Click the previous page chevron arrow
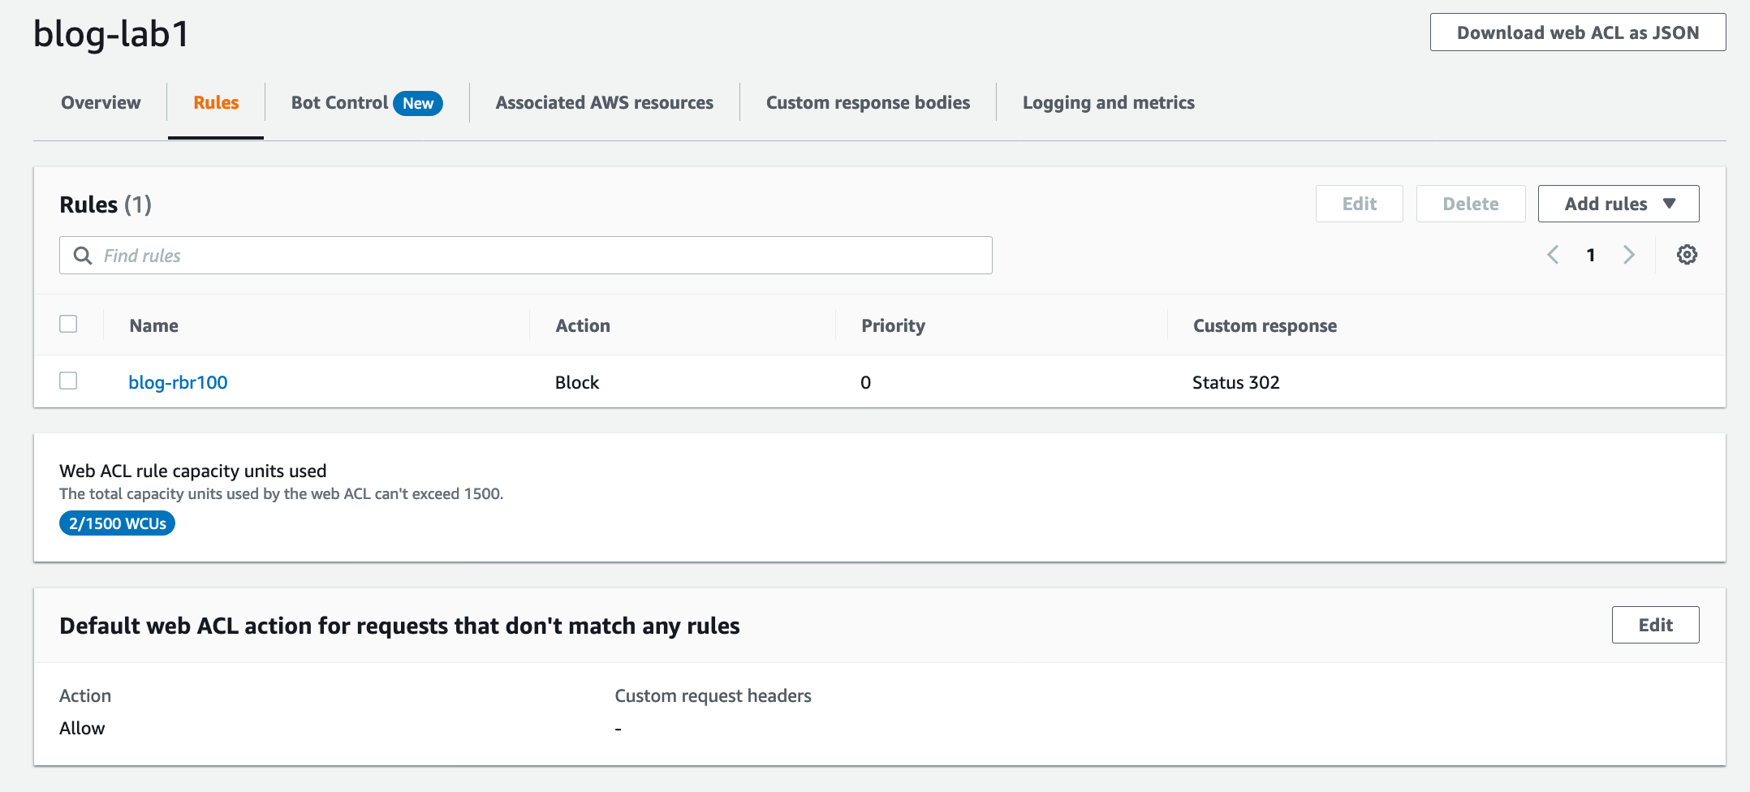Image resolution: width=1750 pixels, height=792 pixels. (1553, 254)
